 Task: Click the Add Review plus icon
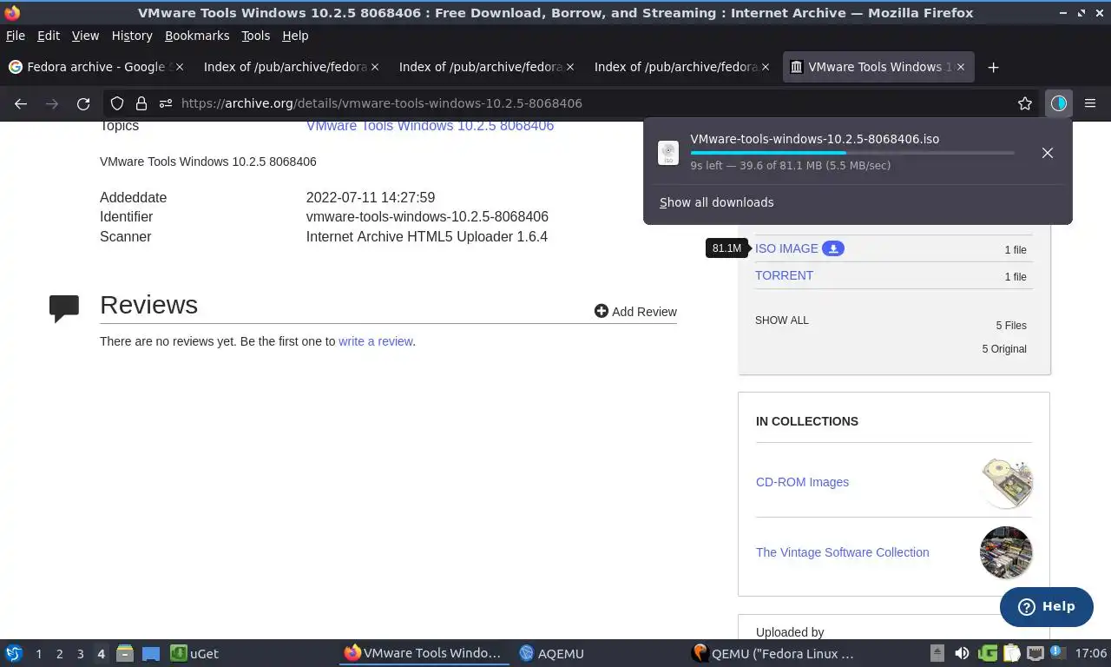[602, 311]
